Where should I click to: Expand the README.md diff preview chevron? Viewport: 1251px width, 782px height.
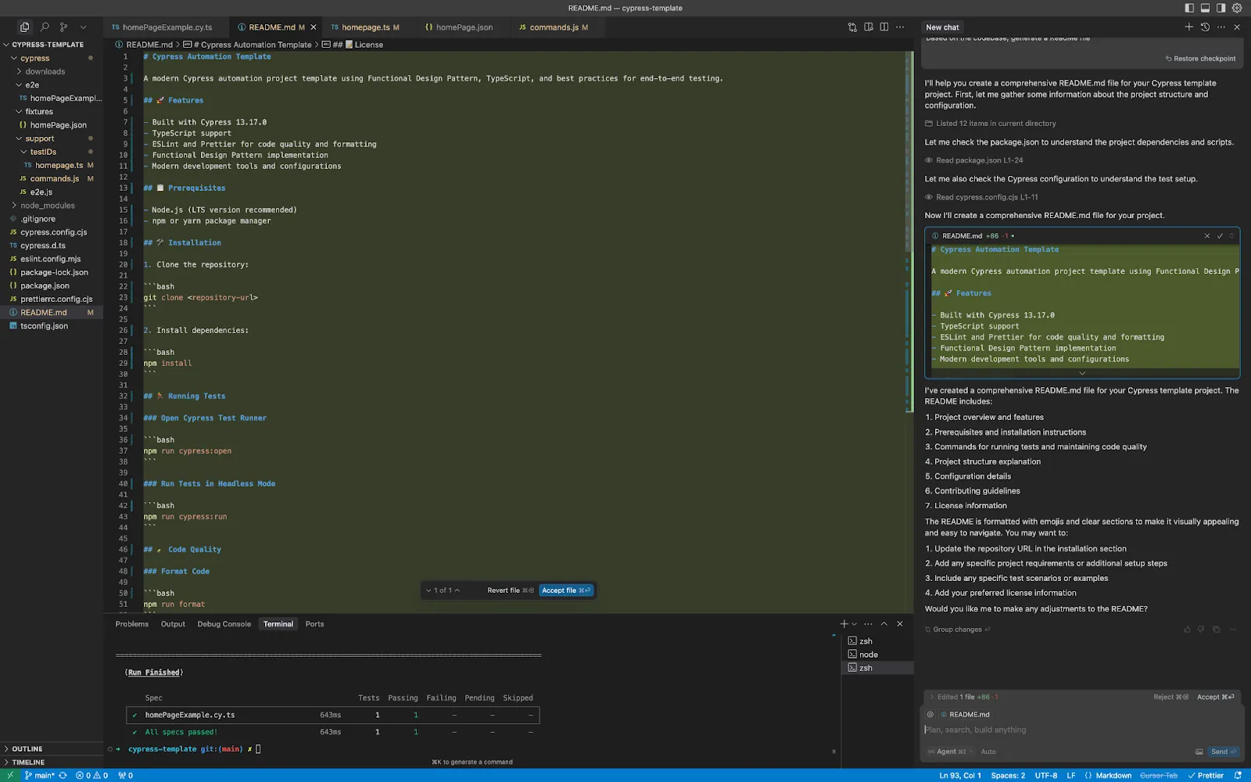[1082, 373]
